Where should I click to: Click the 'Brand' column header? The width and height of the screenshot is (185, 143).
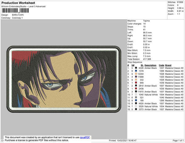pyautogui.click(x=168, y=65)
